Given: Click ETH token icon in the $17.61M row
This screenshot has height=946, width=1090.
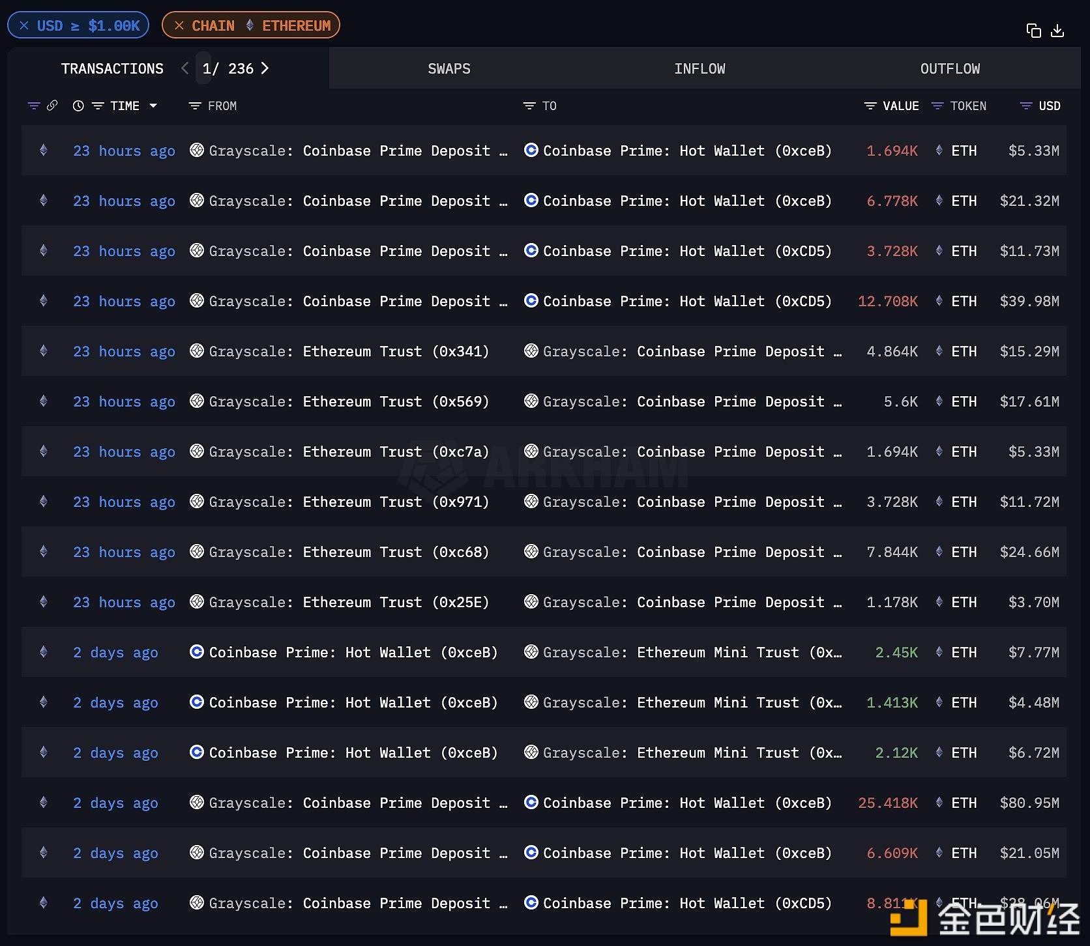Looking at the screenshot, I should coord(939,401).
